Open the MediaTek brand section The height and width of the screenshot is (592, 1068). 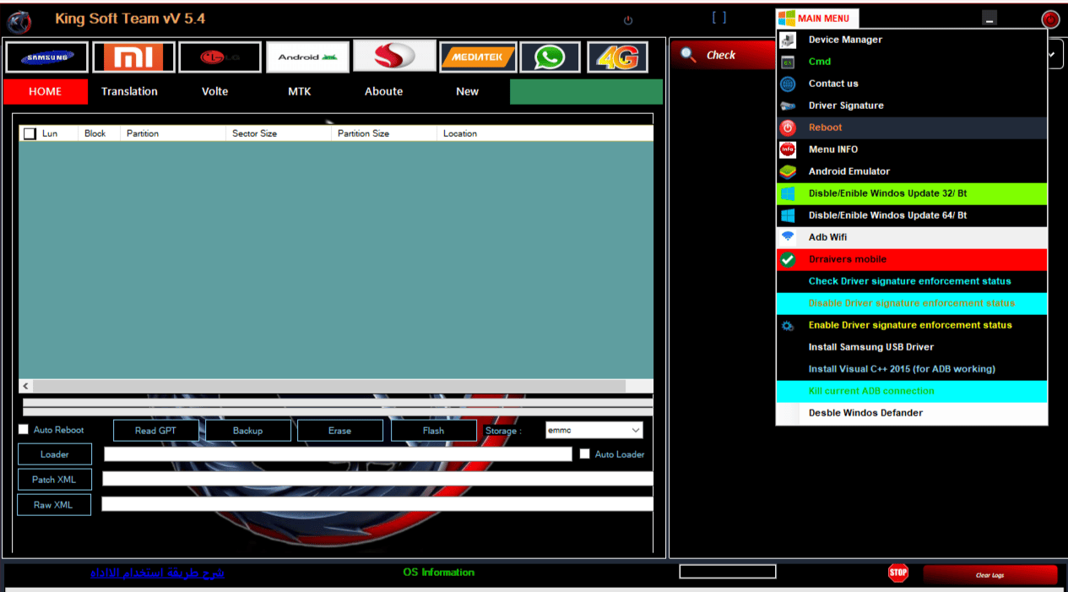click(478, 57)
